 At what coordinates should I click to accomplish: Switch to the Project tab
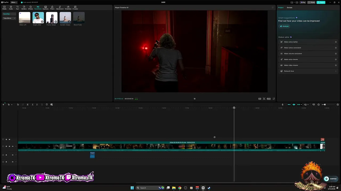coord(281,7)
